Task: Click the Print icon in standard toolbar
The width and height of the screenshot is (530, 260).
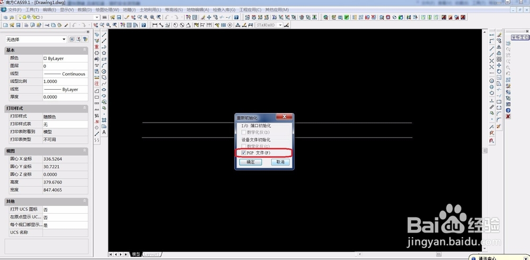Action: pos(26,25)
